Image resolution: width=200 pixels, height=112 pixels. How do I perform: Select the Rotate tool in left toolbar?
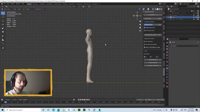point(3,24)
